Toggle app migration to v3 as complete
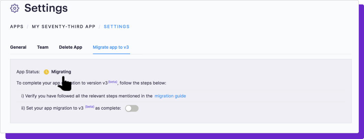This screenshot has width=364, height=139. click(x=132, y=108)
